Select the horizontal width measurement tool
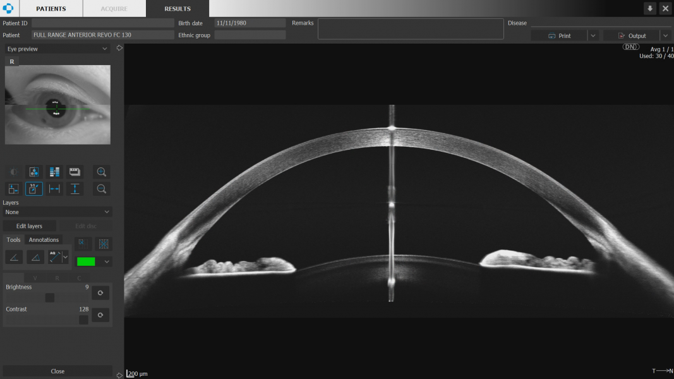The width and height of the screenshot is (674, 379). (x=54, y=189)
